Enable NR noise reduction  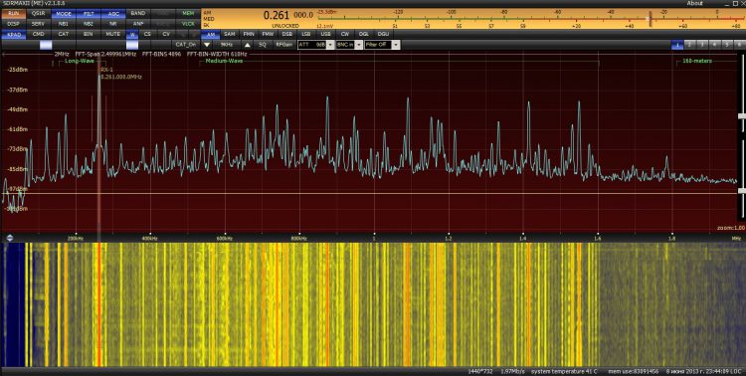point(113,23)
